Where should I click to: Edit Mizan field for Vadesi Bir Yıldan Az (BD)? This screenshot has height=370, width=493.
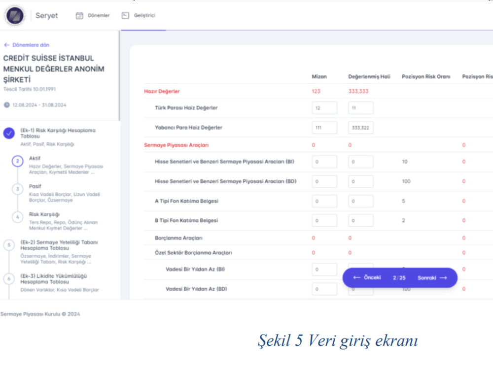coord(324,289)
